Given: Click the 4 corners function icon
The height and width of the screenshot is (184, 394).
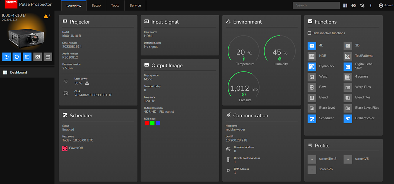Looking at the screenshot, I should click(x=348, y=77).
